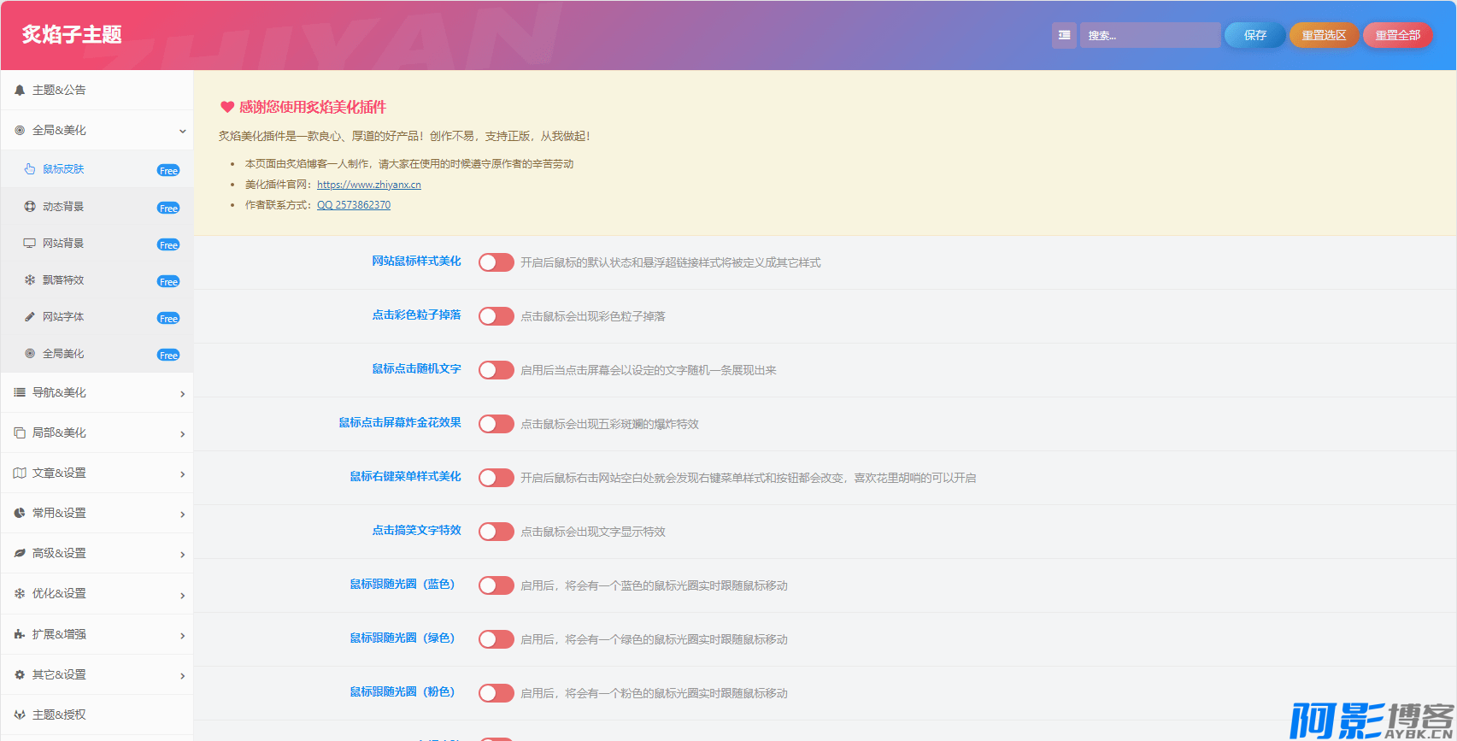This screenshot has height=741, width=1457.
Task: Expand the 其它&设置 chevron
Action: tap(182, 676)
